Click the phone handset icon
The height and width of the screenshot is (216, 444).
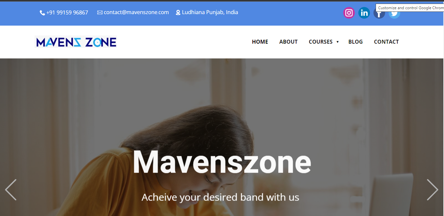(42, 13)
